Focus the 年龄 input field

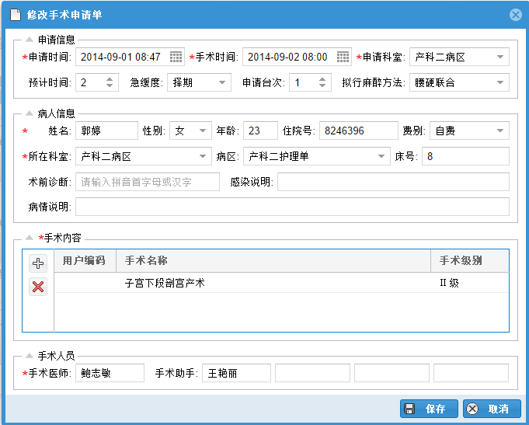(260, 131)
